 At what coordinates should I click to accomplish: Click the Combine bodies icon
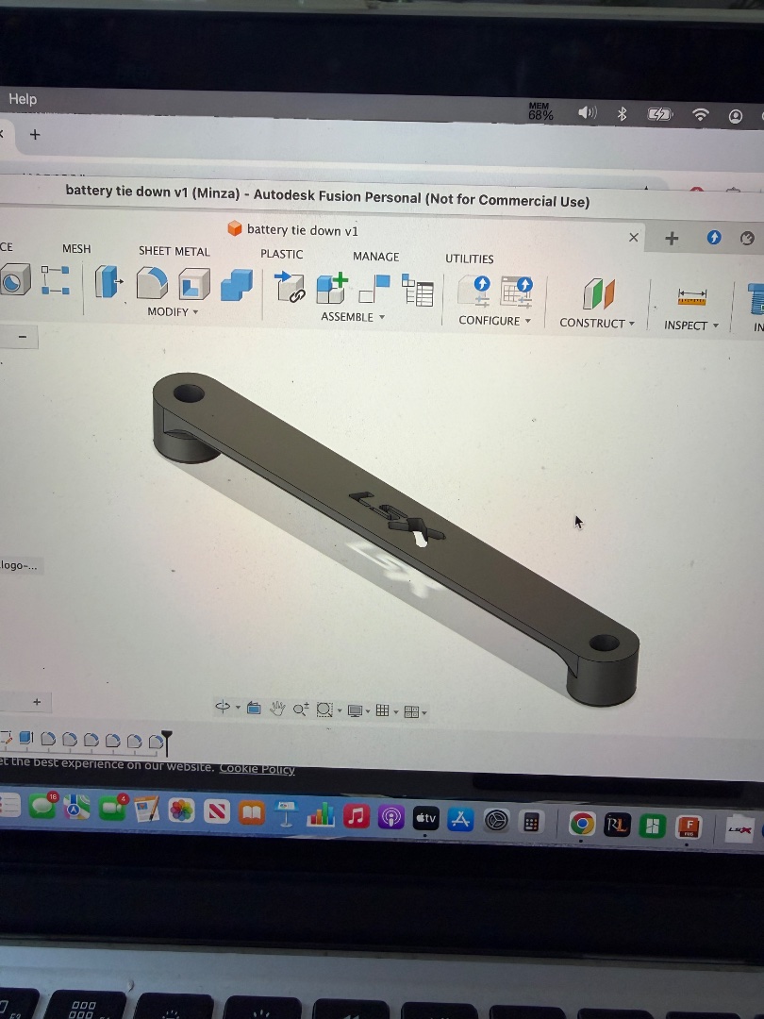pyautogui.click(x=236, y=284)
